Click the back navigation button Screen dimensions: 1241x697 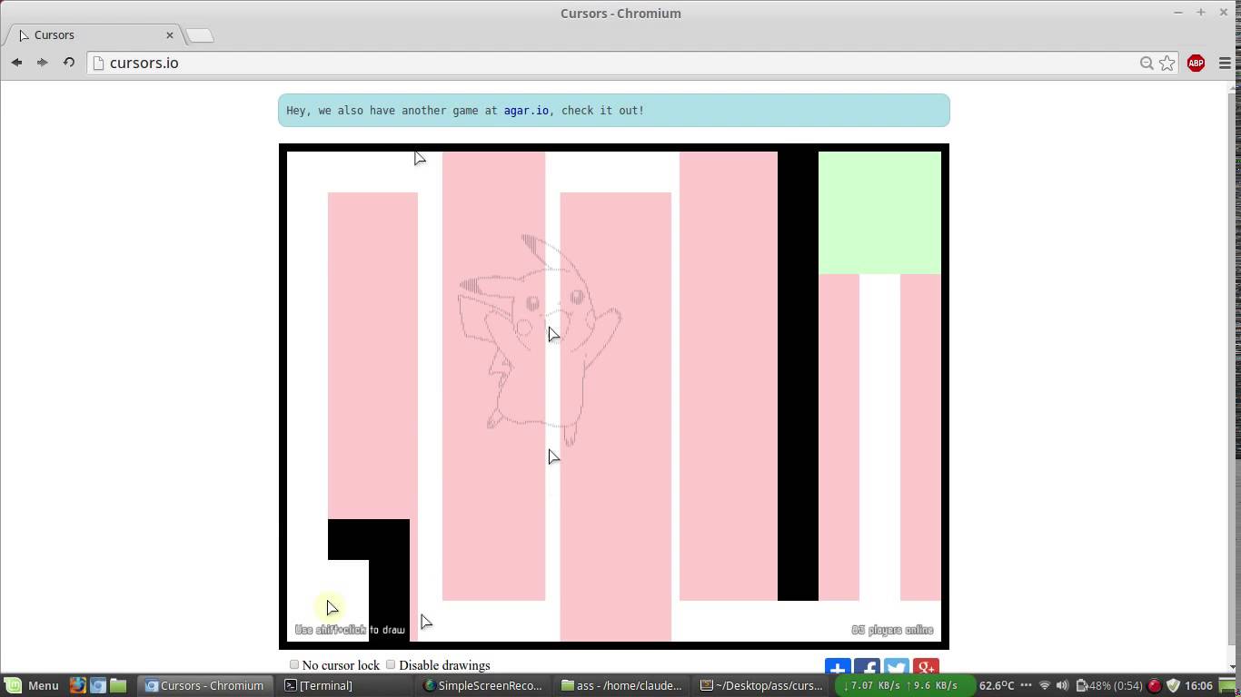(x=16, y=63)
